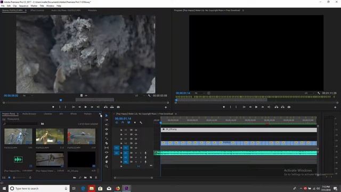Click timeline horizontal zoom scrollbar
Image resolution: width=341 pixels, height=192 pixels.
(133, 178)
